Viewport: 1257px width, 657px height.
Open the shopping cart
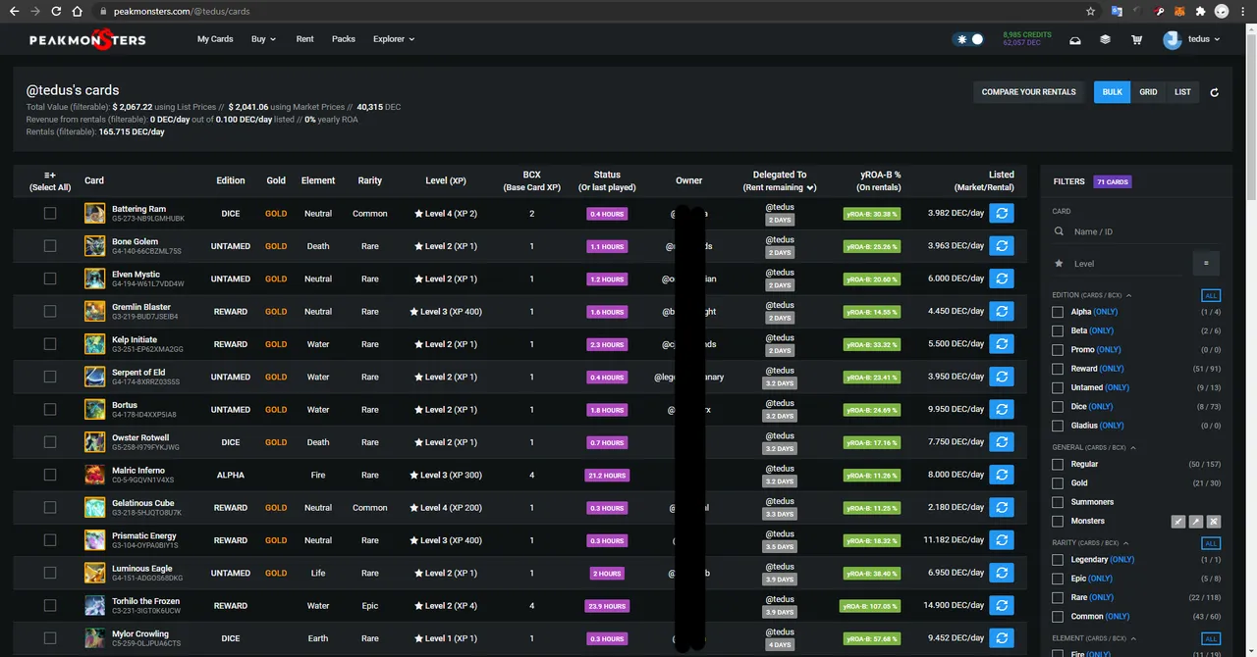click(1136, 40)
